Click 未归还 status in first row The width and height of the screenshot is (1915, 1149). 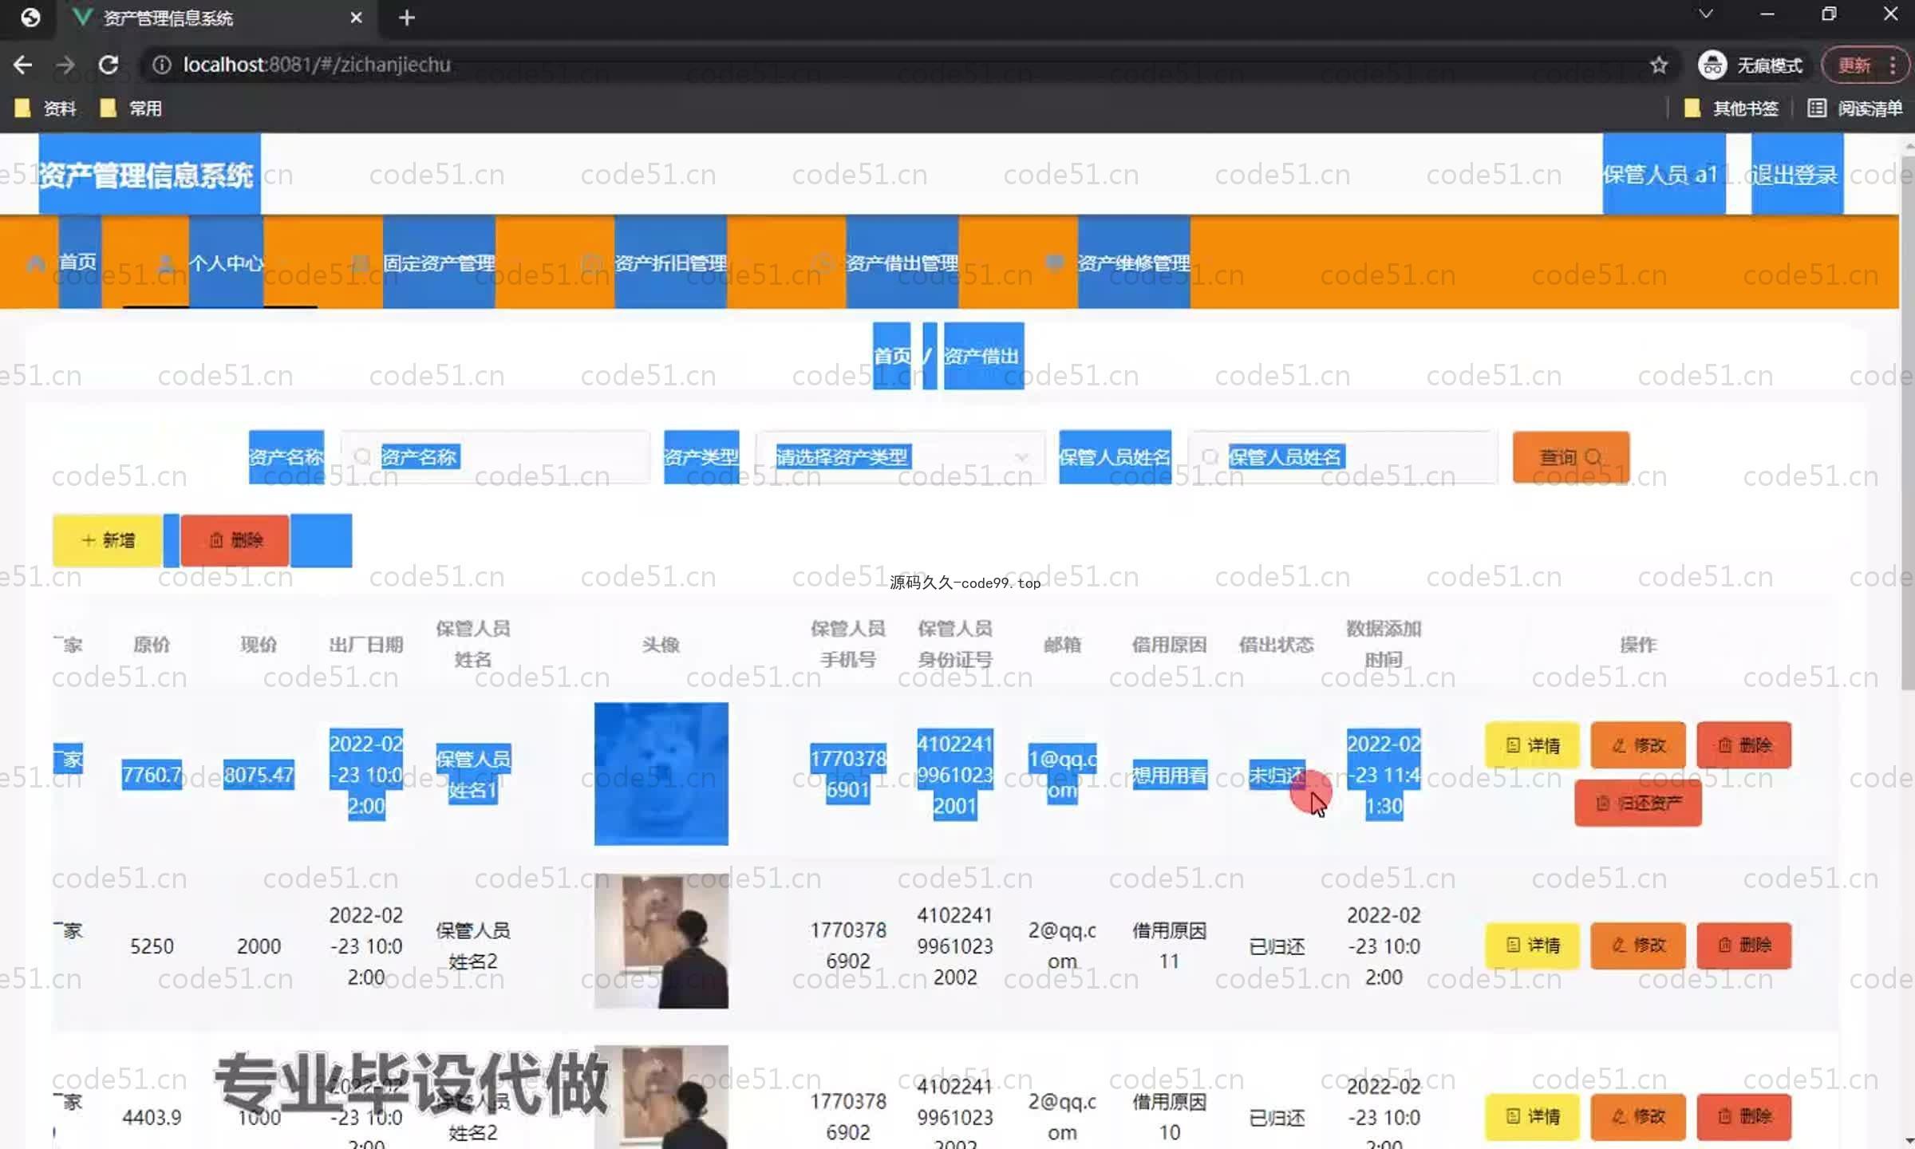tap(1277, 774)
